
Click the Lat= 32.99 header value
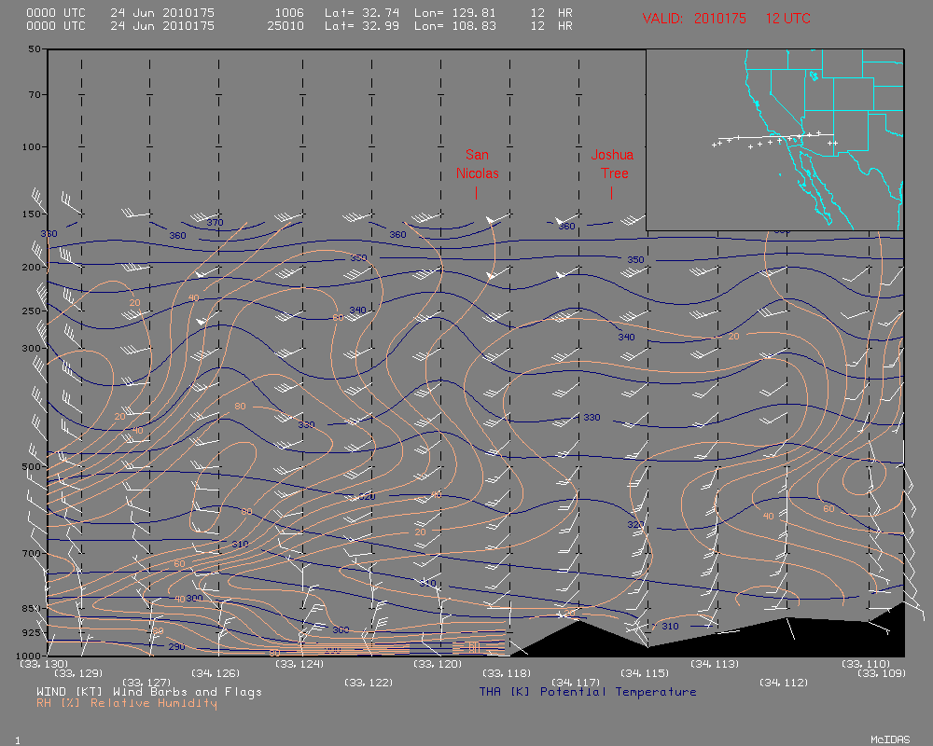(x=362, y=25)
